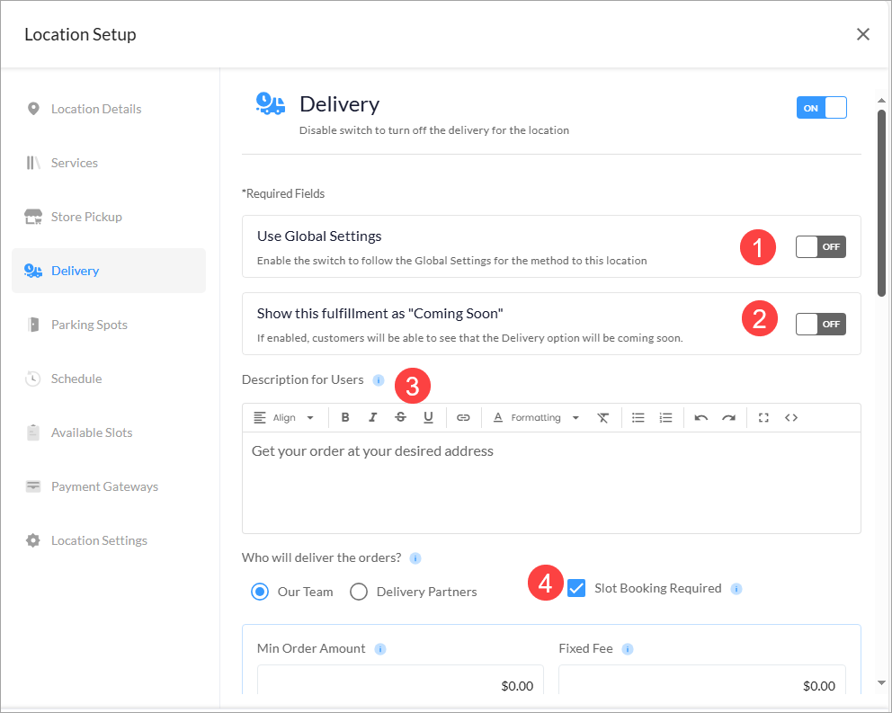Viewport: 892px width, 713px height.
Task: Click the delivery truck icon in the header
Action: point(271,104)
